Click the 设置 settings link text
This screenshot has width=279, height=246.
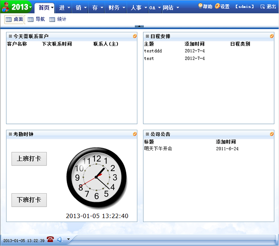225,7
